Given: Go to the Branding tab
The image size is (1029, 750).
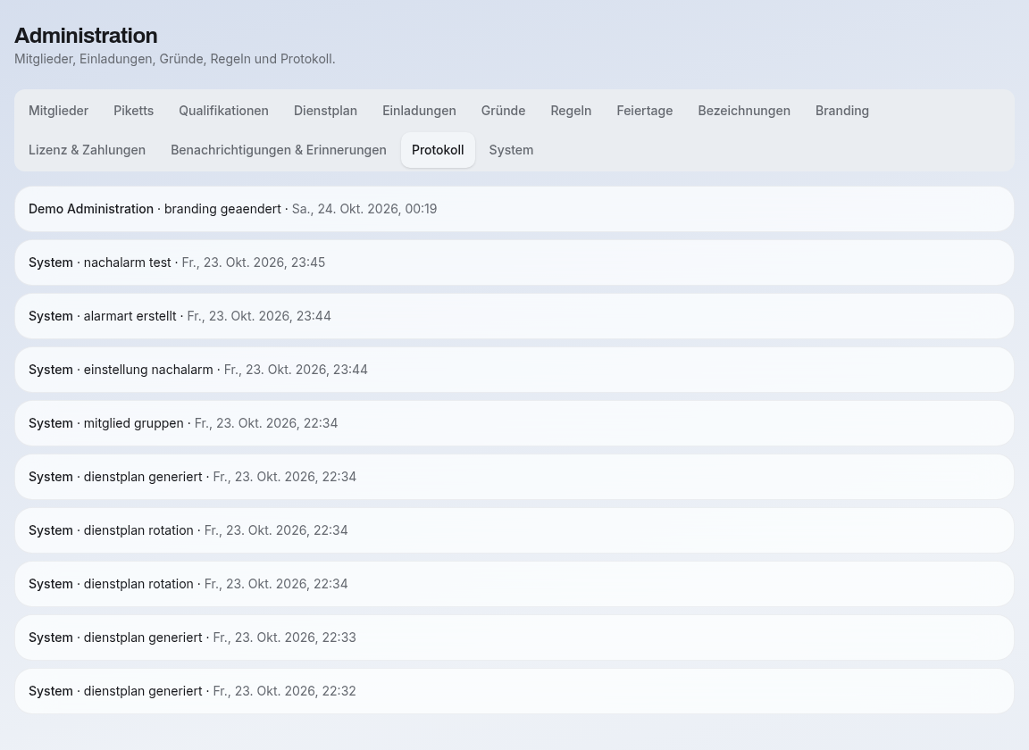Looking at the screenshot, I should 842,111.
